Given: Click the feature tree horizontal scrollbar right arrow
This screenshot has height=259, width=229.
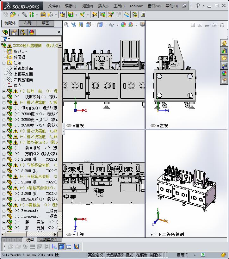Looking at the screenshot, I should 55,234.
